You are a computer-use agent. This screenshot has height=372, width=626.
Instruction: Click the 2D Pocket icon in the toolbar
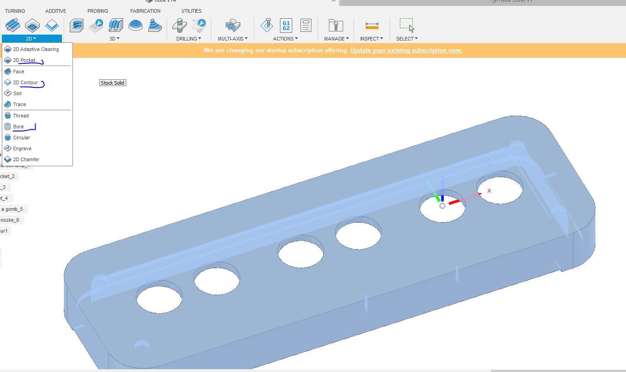click(32, 25)
